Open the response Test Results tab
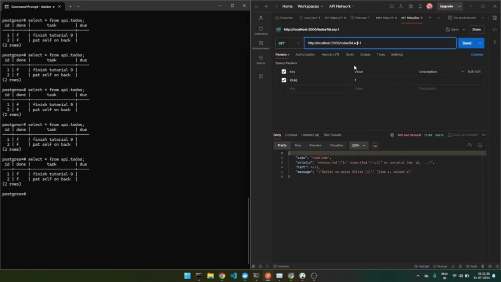This screenshot has width=501, height=282. coord(332,135)
